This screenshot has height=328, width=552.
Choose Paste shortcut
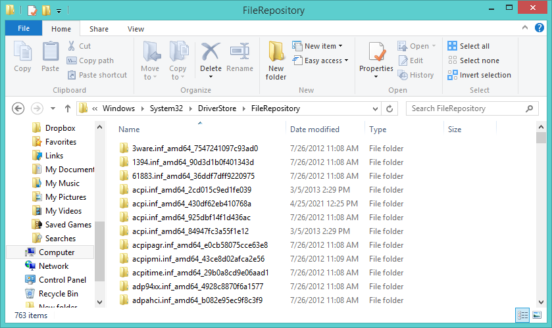pyautogui.click(x=97, y=75)
